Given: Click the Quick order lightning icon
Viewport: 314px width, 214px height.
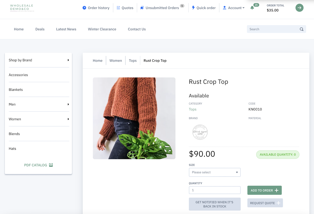Looking at the screenshot, I should (x=193, y=8).
